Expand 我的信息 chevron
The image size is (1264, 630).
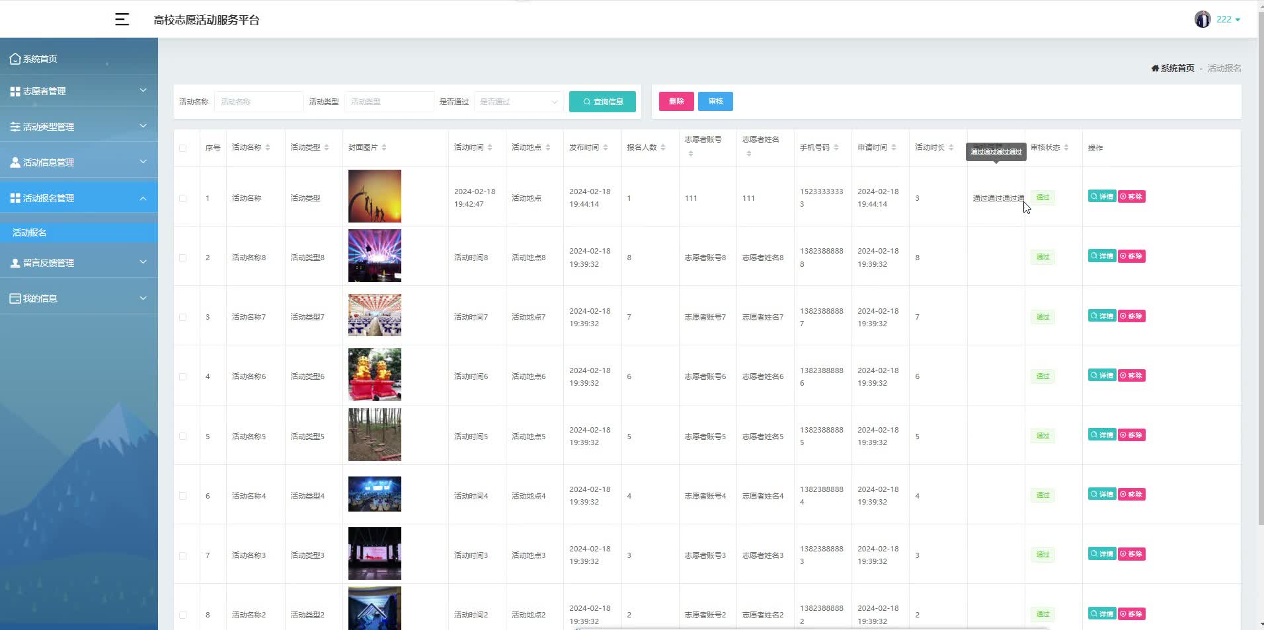pos(143,298)
